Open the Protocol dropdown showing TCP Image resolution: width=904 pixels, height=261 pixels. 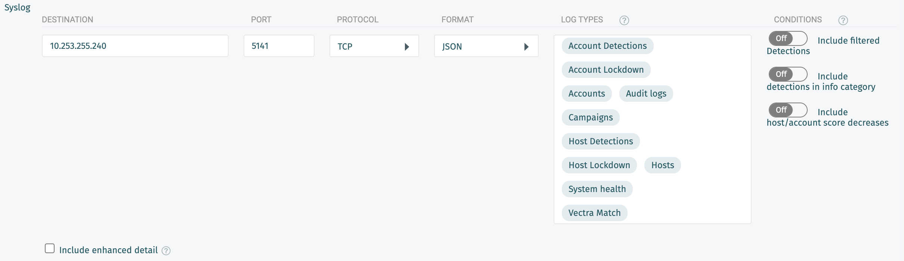tap(374, 46)
